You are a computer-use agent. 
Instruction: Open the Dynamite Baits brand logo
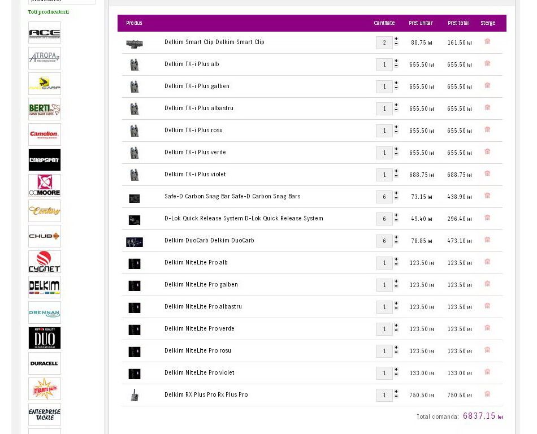coord(45,389)
